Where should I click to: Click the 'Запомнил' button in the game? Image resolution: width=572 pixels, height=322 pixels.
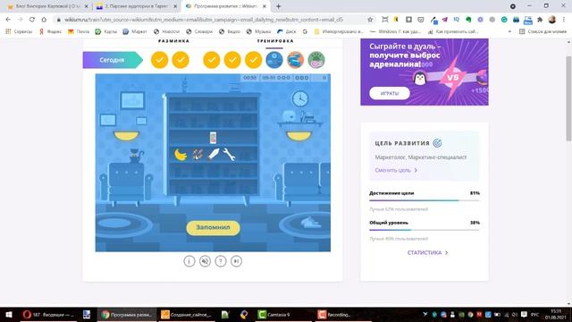coord(213,227)
